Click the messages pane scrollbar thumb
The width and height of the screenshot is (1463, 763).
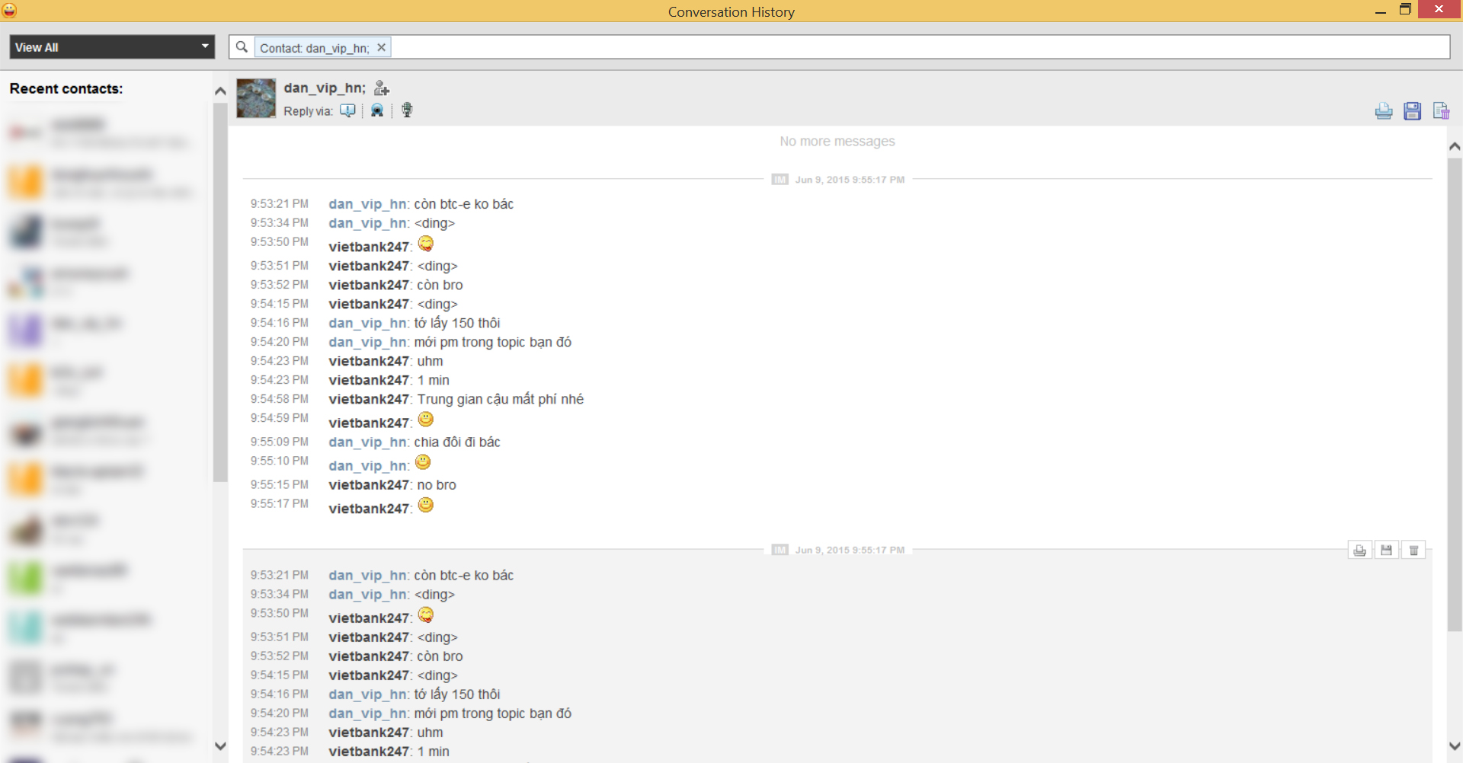(x=1455, y=394)
